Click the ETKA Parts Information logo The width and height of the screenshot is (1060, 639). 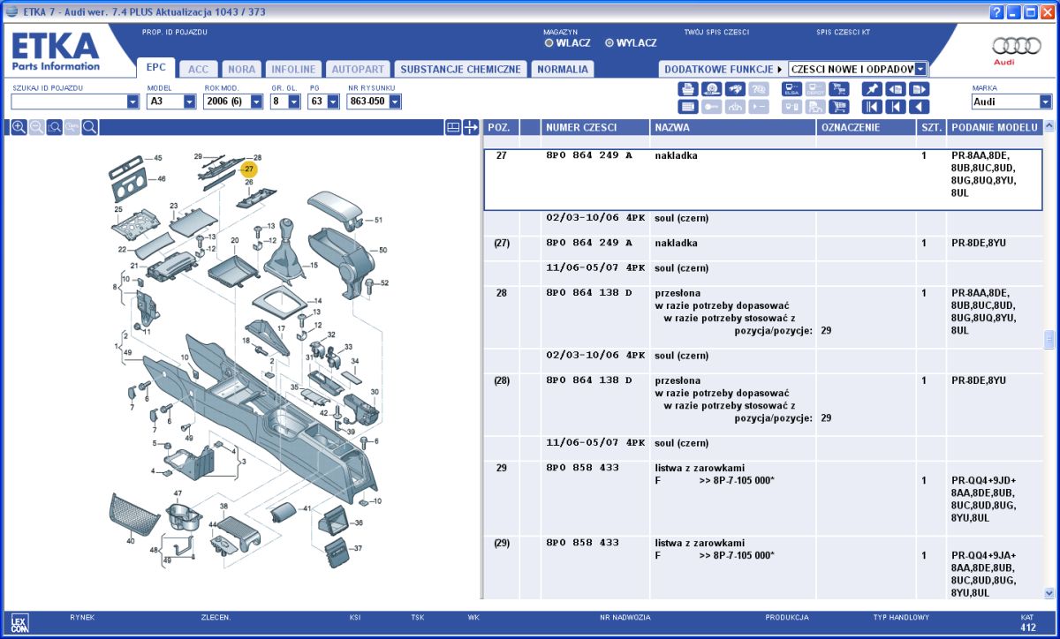55,52
